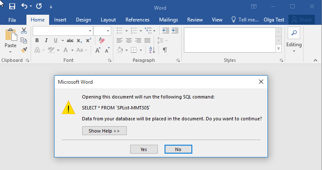The image size is (322, 170).
Task: Click No in SQL command dialog
Action: point(178,149)
